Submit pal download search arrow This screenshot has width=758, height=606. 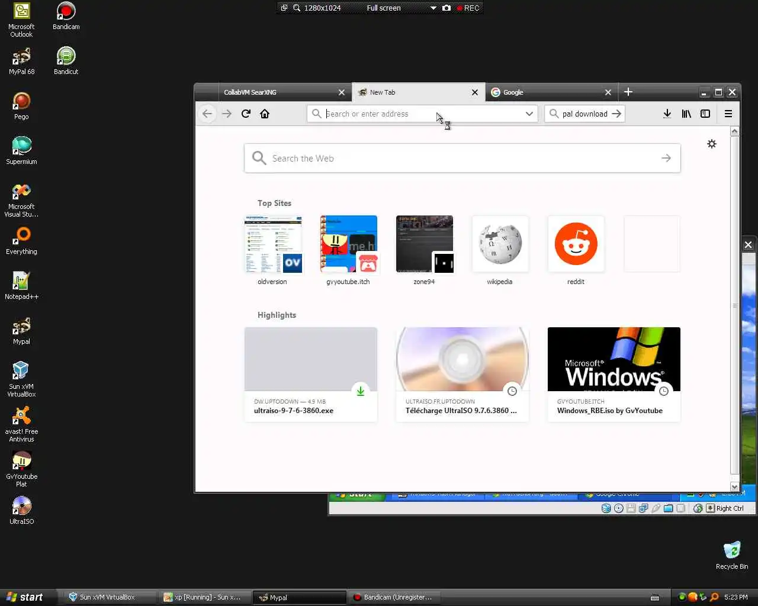(616, 114)
